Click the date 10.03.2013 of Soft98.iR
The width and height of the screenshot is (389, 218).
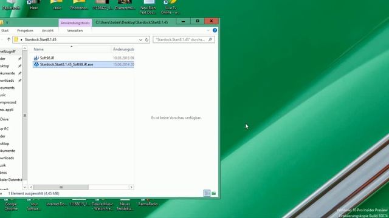123,58
